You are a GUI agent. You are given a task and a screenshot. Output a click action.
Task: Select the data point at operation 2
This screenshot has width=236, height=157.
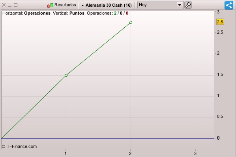(131, 22)
